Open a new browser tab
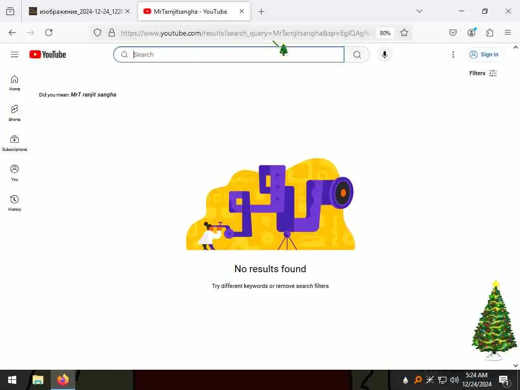520x390 pixels. point(262,12)
